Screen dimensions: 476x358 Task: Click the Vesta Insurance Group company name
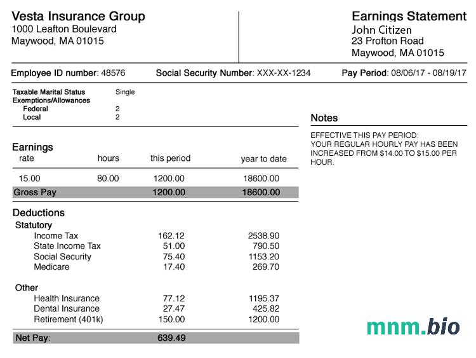click(x=78, y=17)
